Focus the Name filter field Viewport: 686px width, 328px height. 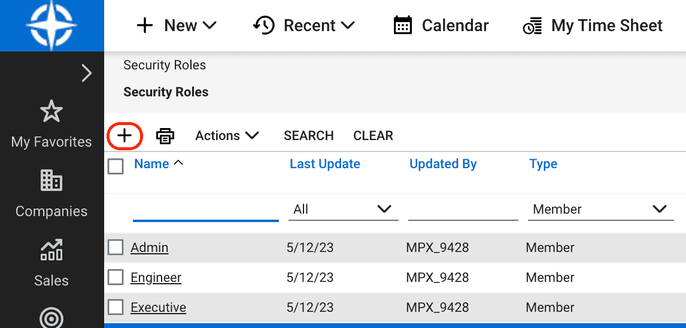[x=206, y=209]
